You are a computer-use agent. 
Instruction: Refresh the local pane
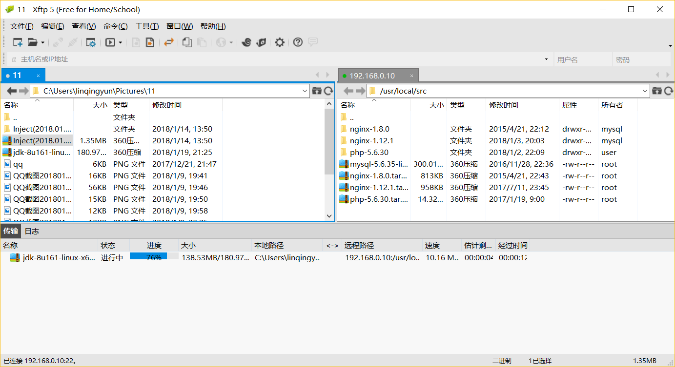tap(328, 91)
